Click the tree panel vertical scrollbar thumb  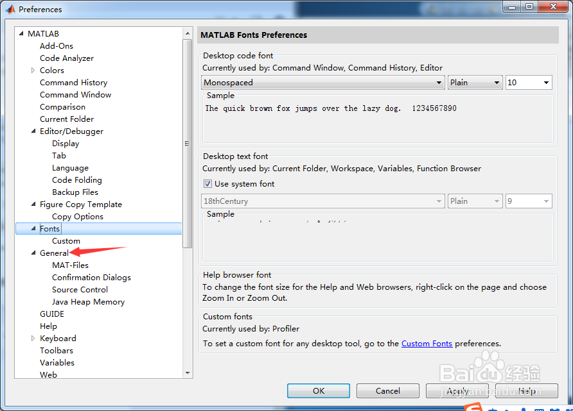tap(188, 144)
